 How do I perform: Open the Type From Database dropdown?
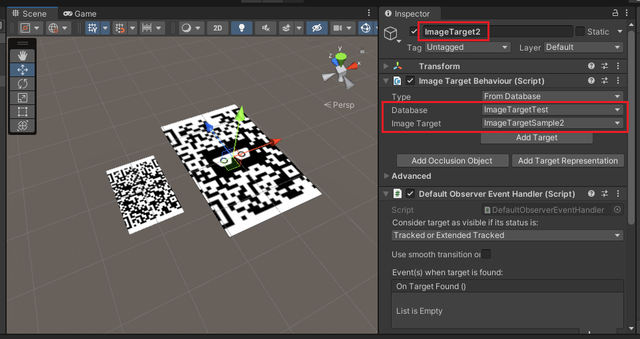click(x=553, y=96)
